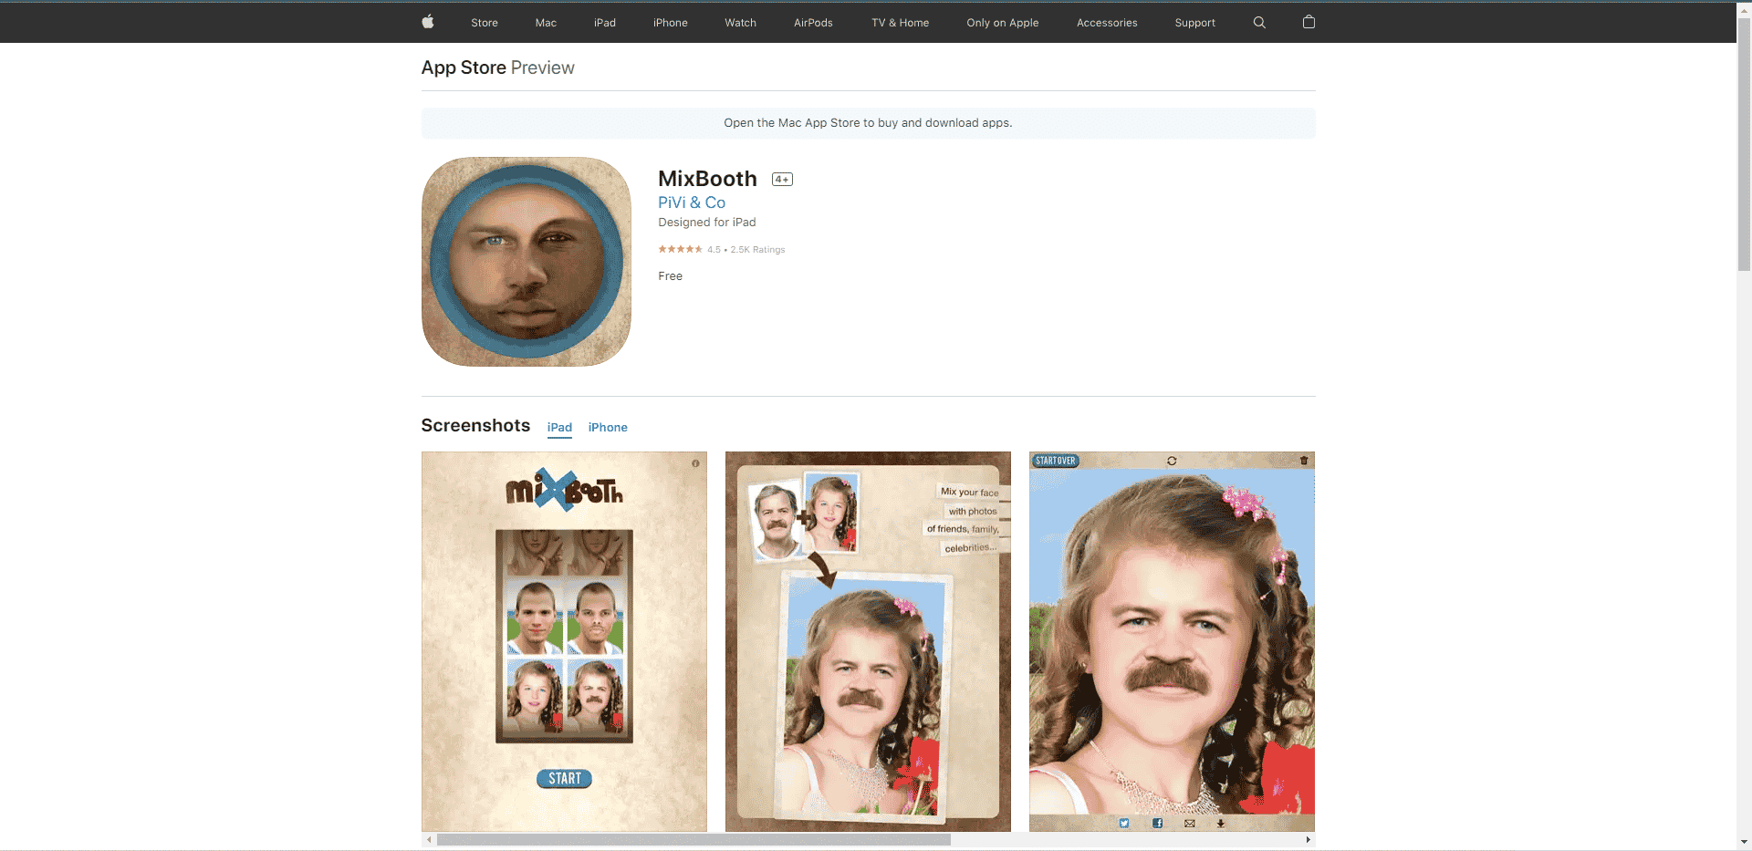Click the 4+ age rating badge
The height and width of the screenshot is (851, 1752).
point(782,180)
